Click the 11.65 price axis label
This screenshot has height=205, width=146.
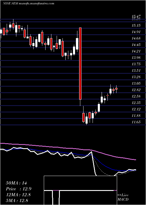pyautogui.click(x=136, y=122)
